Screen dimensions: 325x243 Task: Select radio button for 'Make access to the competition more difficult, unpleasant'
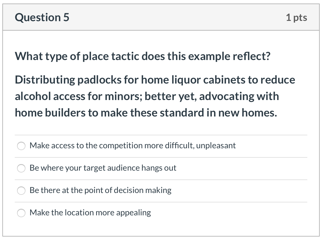click(21, 146)
